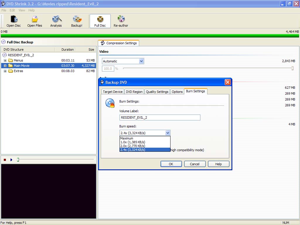Click the 627 MB audio size value
The image size is (300, 225).
(x=290, y=88)
